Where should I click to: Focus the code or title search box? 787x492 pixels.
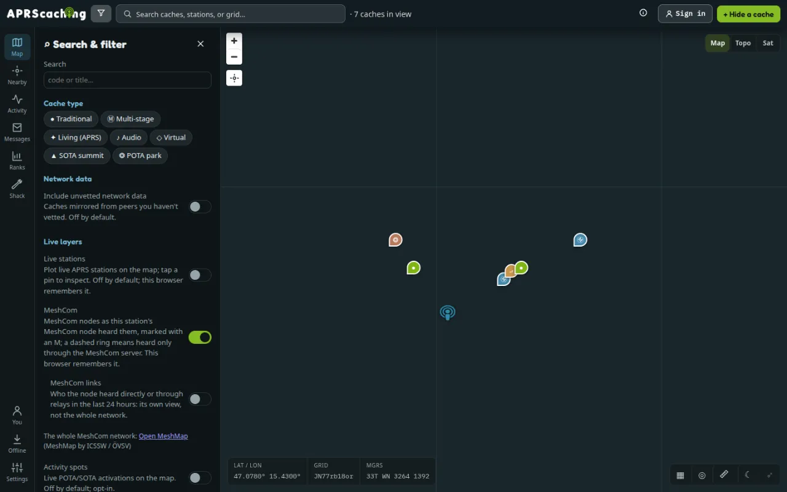[x=127, y=80]
